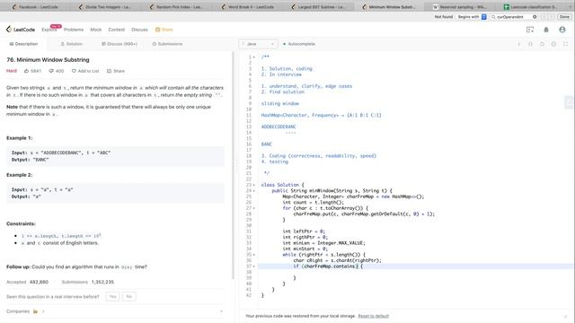Image resolution: width=575 pixels, height=323 pixels.
Task: Switch to Facebook - LeetCode browser tab
Action: (36, 6)
